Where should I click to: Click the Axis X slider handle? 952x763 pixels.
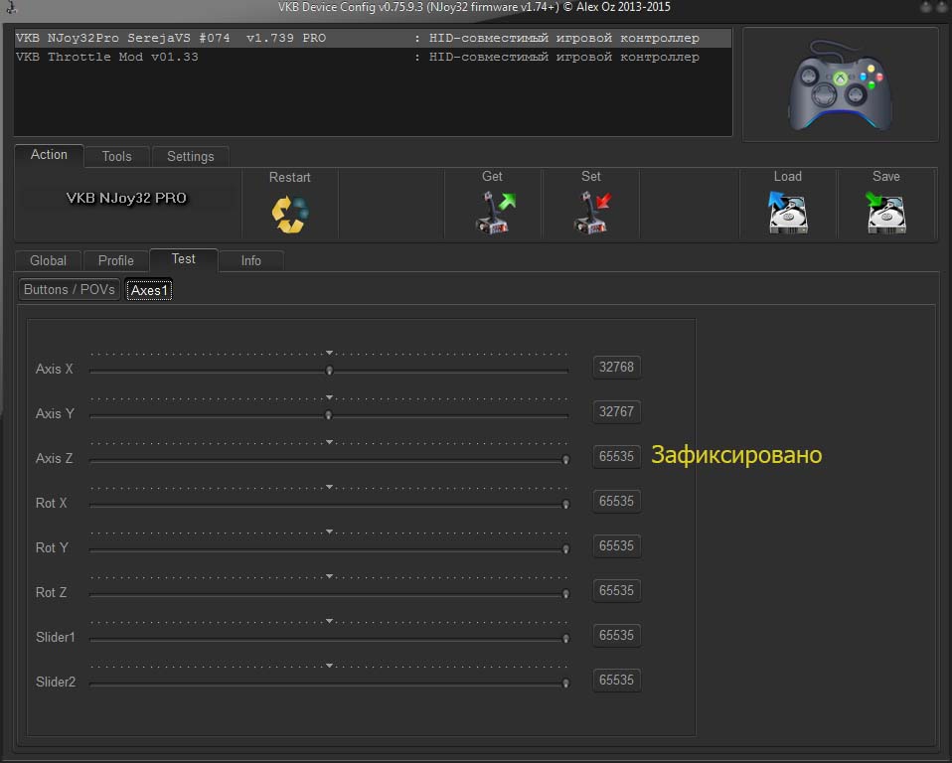click(x=329, y=370)
